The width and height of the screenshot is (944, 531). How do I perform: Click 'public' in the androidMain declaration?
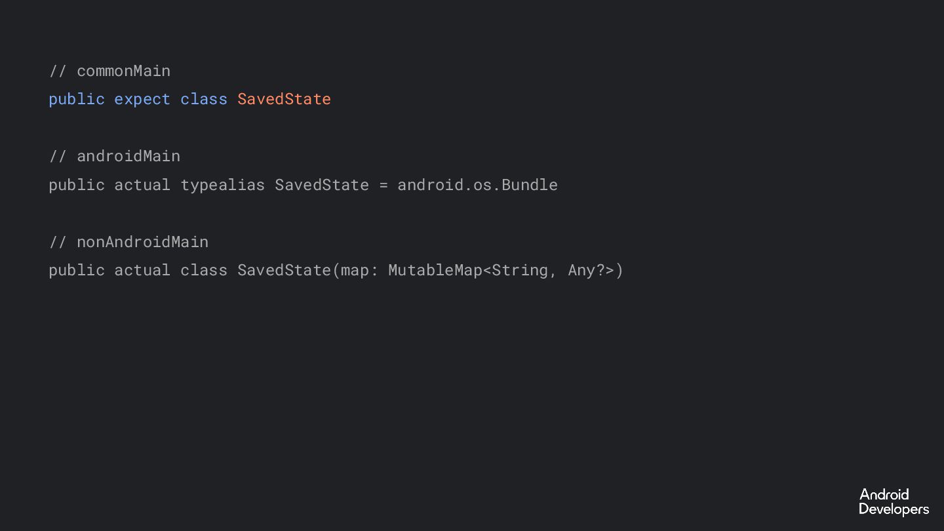(x=77, y=185)
